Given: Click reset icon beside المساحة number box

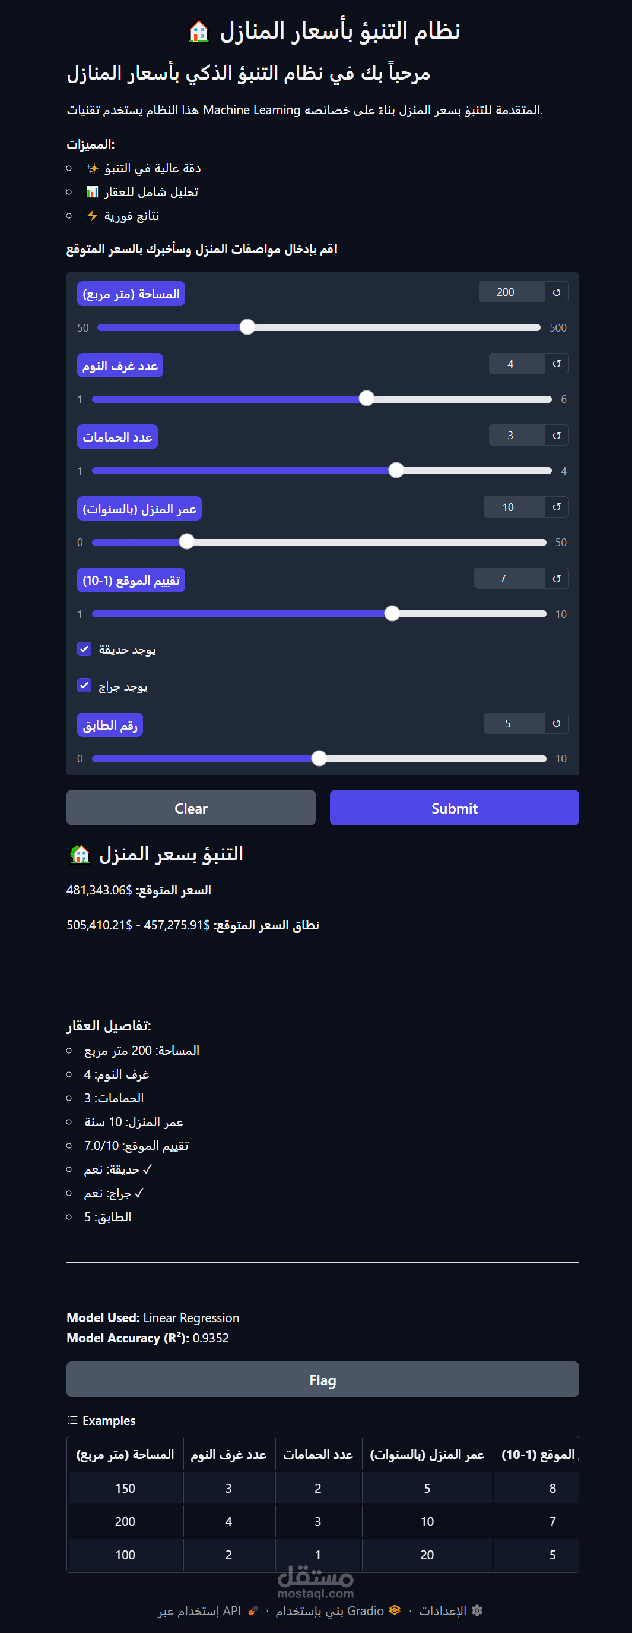Looking at the screenshot, I should coord(556,292).
